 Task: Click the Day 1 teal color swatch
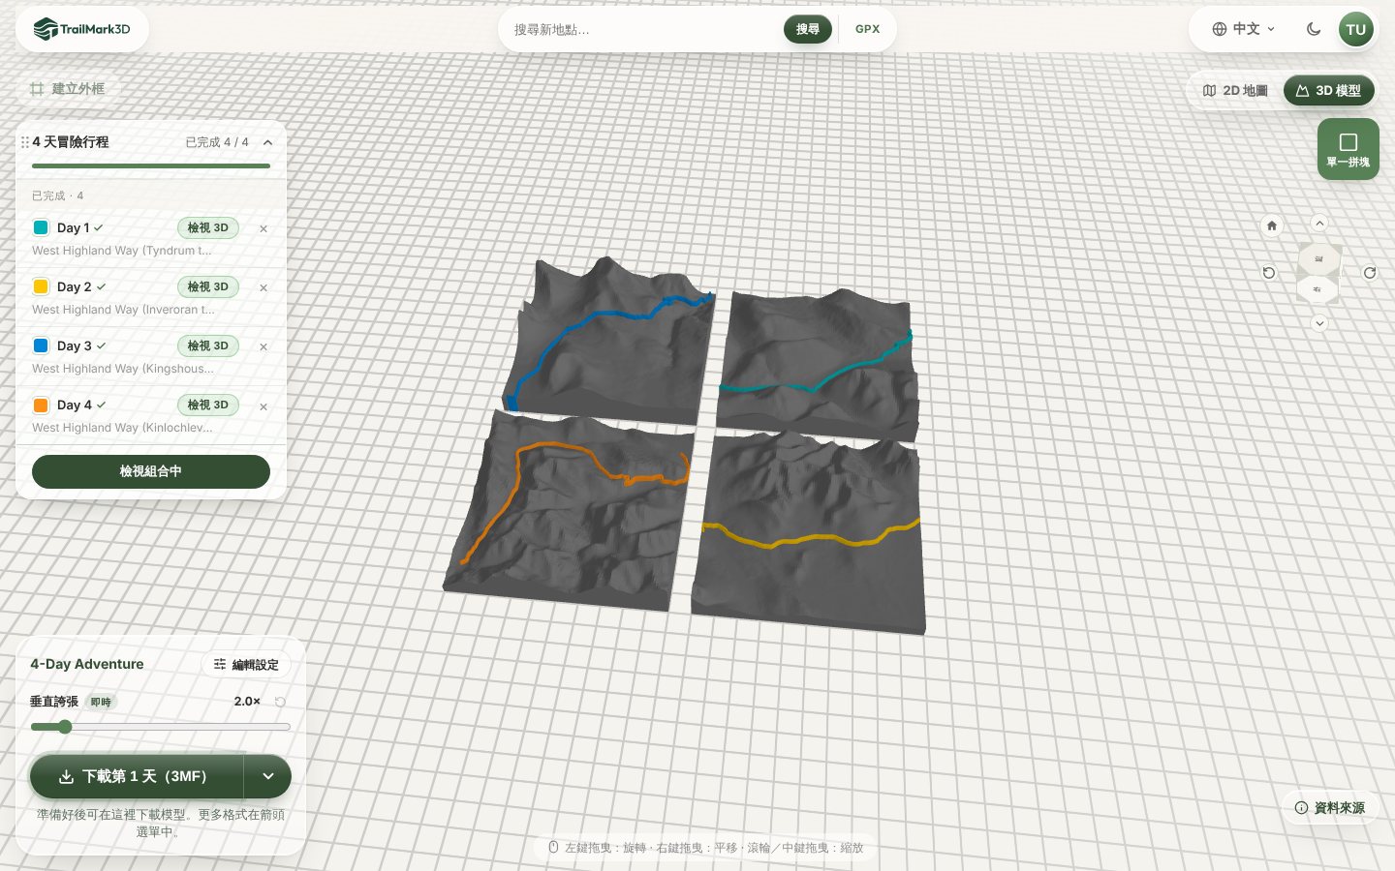tap(41, 227)
